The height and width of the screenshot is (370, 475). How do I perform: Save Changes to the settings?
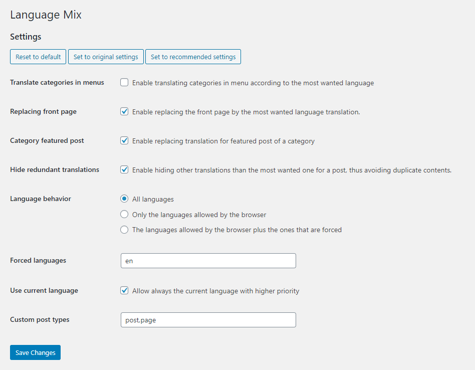(35, 352)
